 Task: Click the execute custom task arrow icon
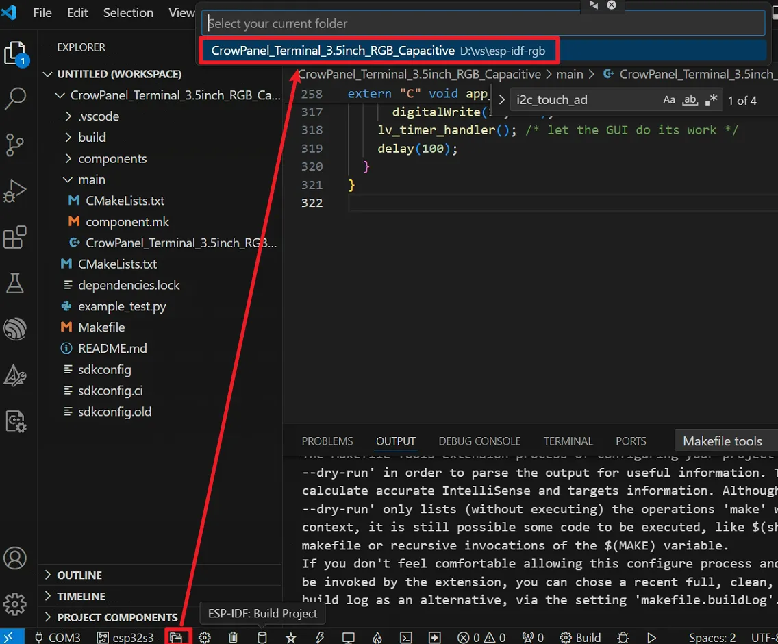point(435,637)
